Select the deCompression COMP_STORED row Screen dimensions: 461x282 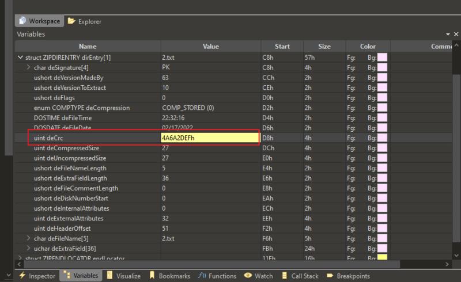pos(233,108)
